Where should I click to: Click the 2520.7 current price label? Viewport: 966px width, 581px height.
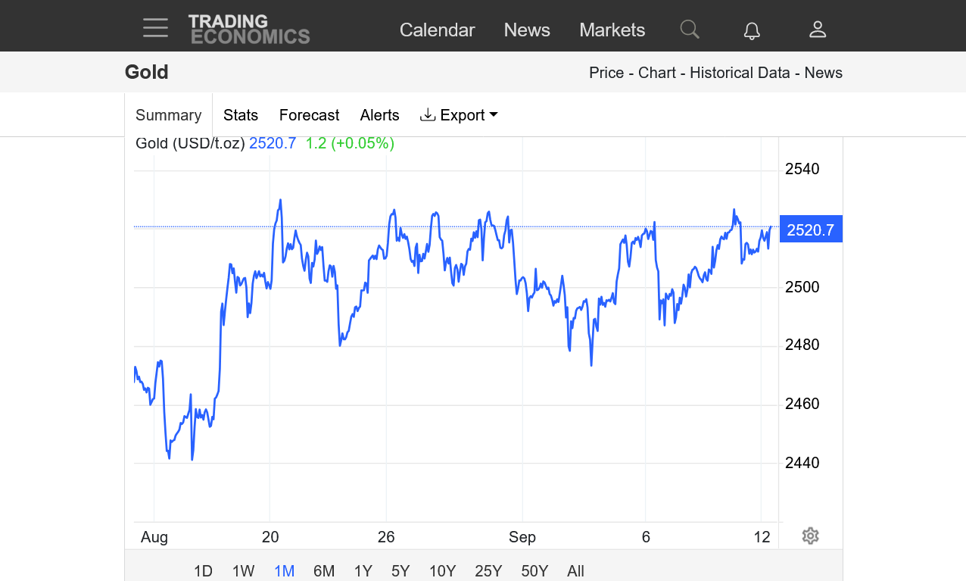point(810,230)
